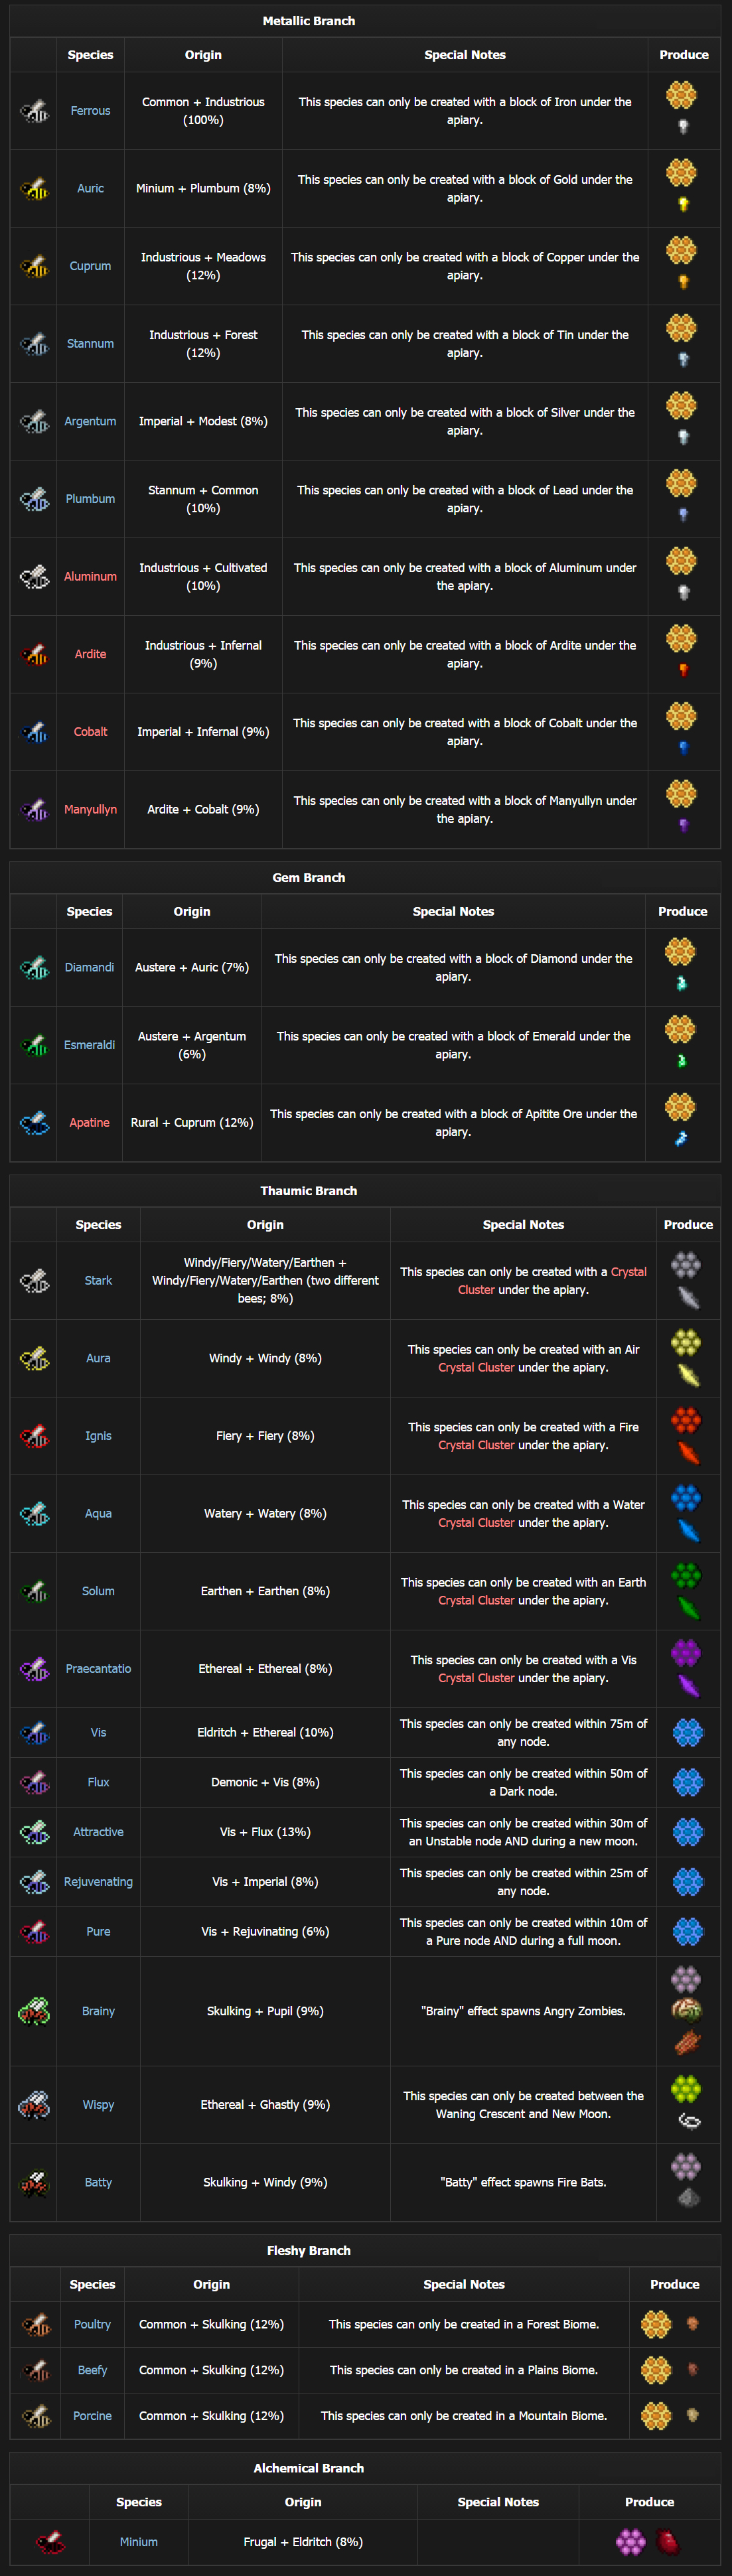Open the Aluminum species link
The image size is (732, 2576).
coord(90,576)
